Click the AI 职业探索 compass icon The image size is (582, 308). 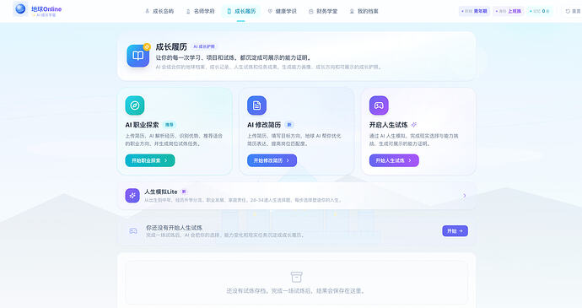coord(135,105)
